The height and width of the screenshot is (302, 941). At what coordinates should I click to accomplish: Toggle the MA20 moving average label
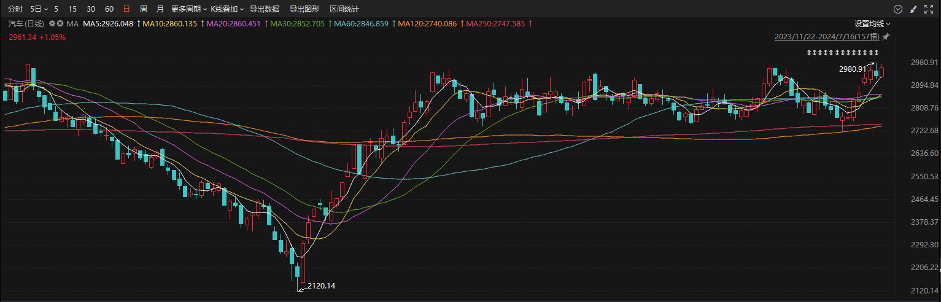pyautogui.click(x=234, y=23)
